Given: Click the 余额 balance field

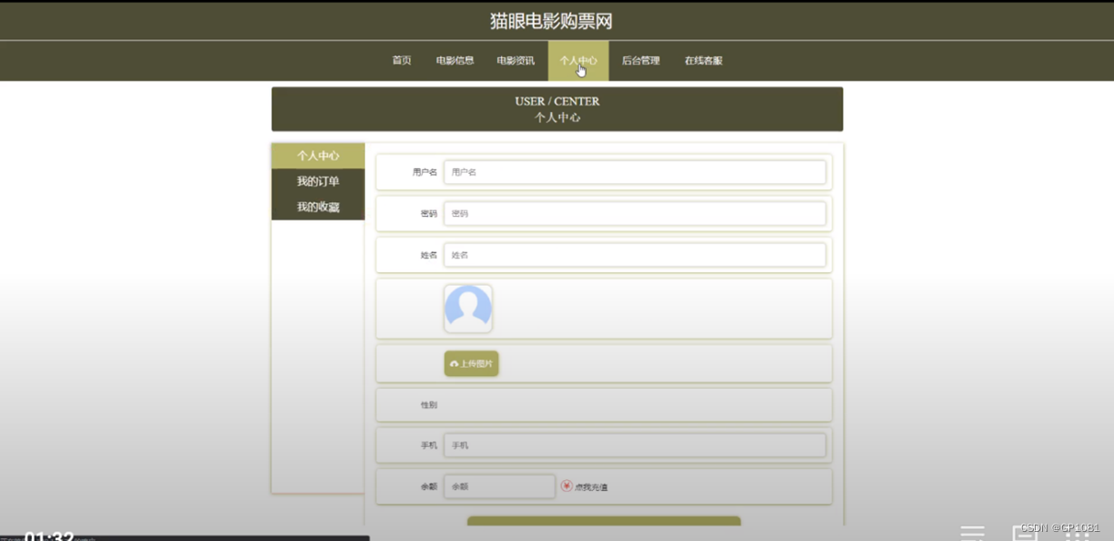Looking at the screenshot, I should (x=499, y=486).
